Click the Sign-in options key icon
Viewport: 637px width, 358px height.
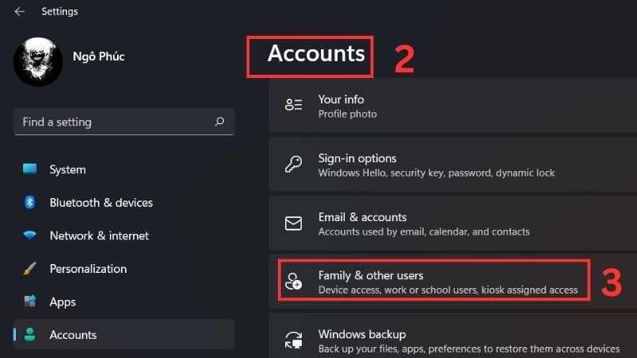pyautogui.click(x=293, y=165)
